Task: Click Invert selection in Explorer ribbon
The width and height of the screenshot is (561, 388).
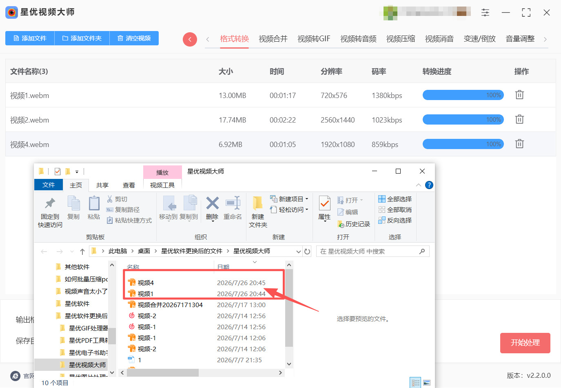Action: pos(395,220)
